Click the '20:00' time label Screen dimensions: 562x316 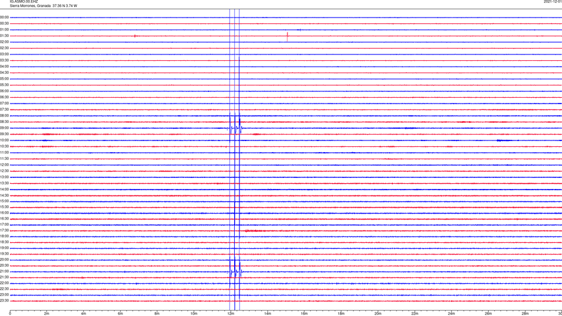pyautogui.click(x=4, y=260)
